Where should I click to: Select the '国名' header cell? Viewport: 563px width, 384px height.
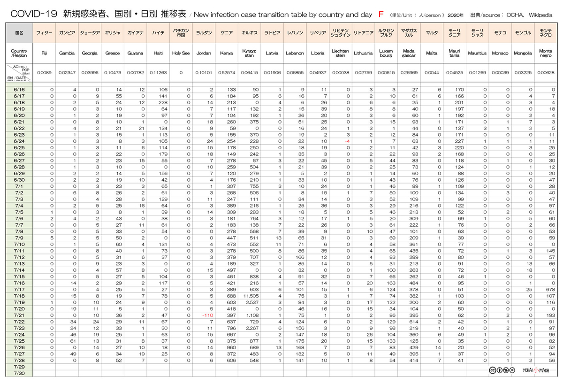20,34
